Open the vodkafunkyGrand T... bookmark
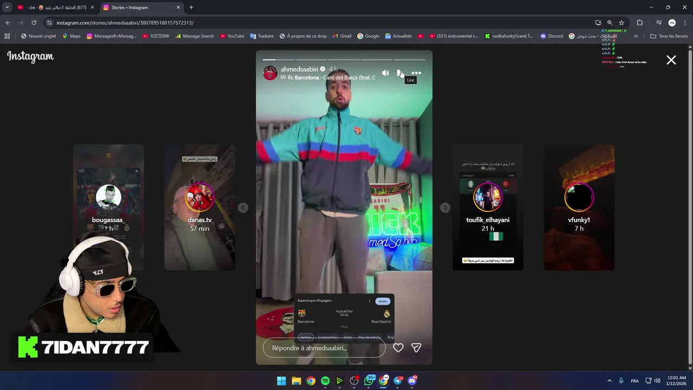This screenshot has width=693, height=390. tap(509, 36)
